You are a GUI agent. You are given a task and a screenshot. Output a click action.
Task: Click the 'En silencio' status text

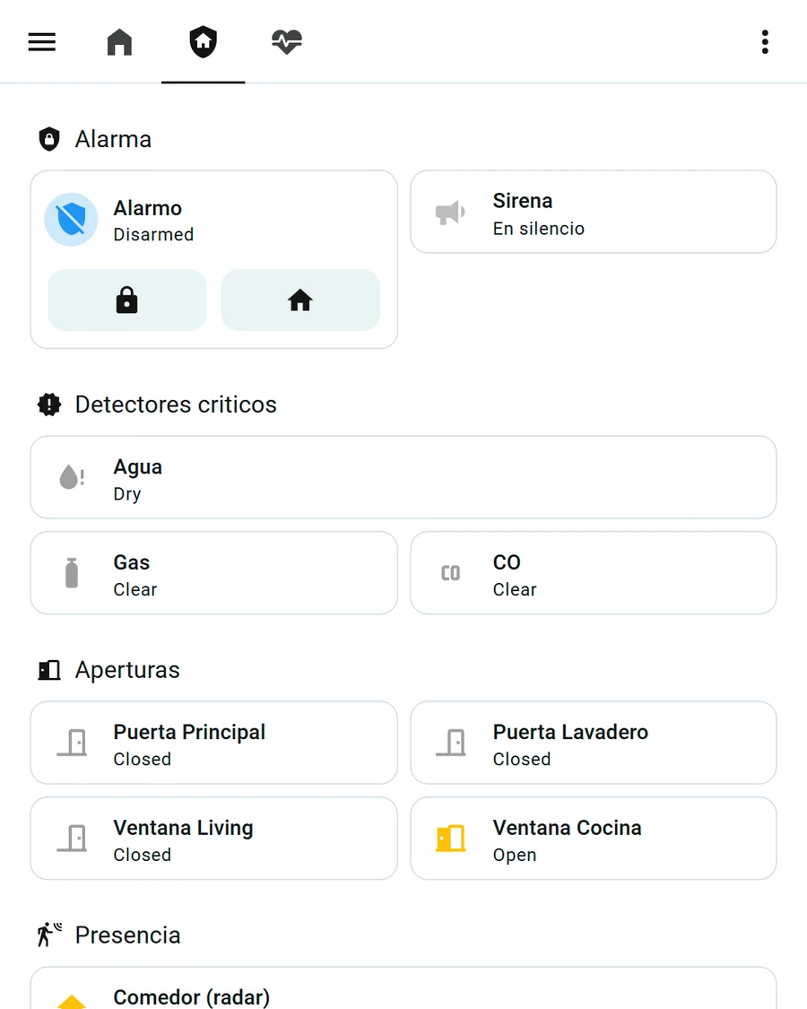tap(539, 229)
